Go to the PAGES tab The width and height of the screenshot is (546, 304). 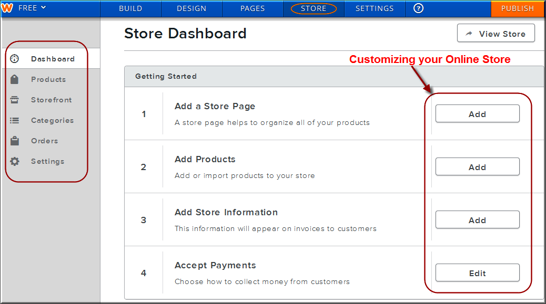(x=252, y=8)
